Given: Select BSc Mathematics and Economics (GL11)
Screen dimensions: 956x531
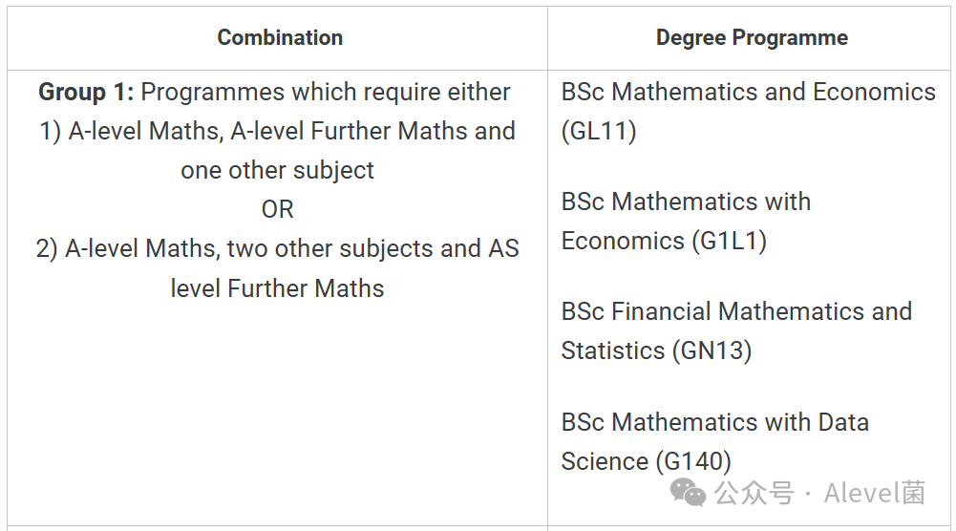Looking at the screenshot, I should 748,112.
